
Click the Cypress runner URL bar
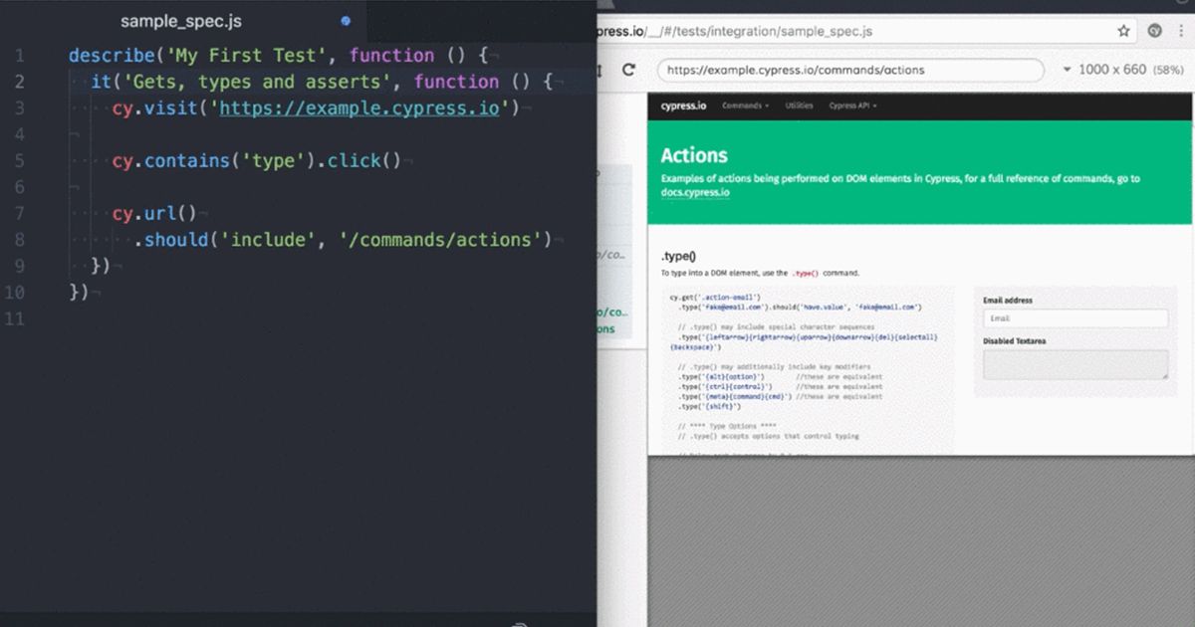[849, 70]
